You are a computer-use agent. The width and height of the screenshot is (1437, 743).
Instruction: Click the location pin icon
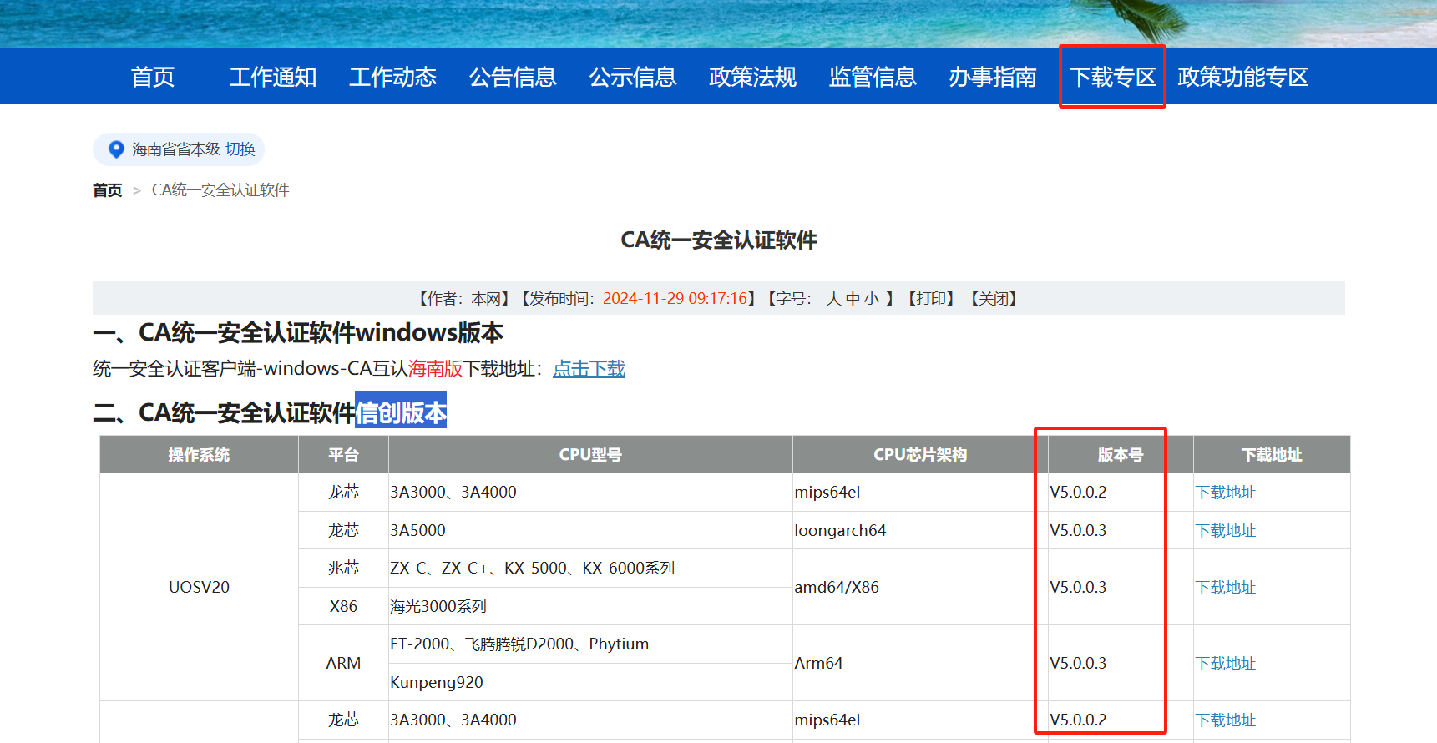[x=116, y=149]
